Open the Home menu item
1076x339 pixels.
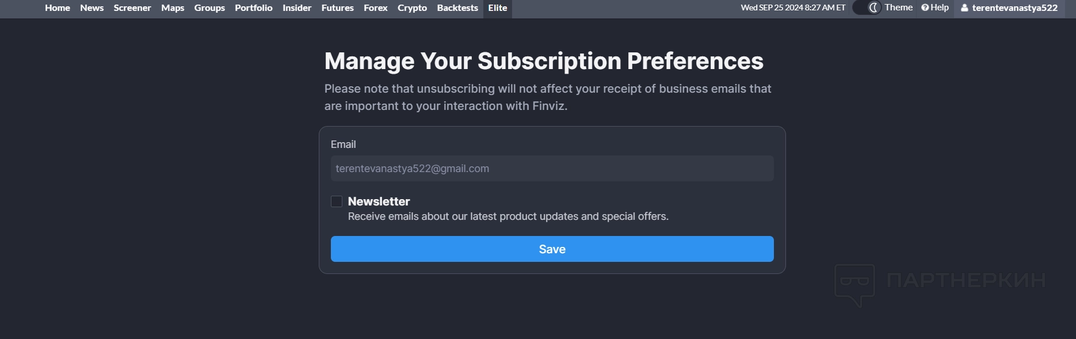click(58, 8)
